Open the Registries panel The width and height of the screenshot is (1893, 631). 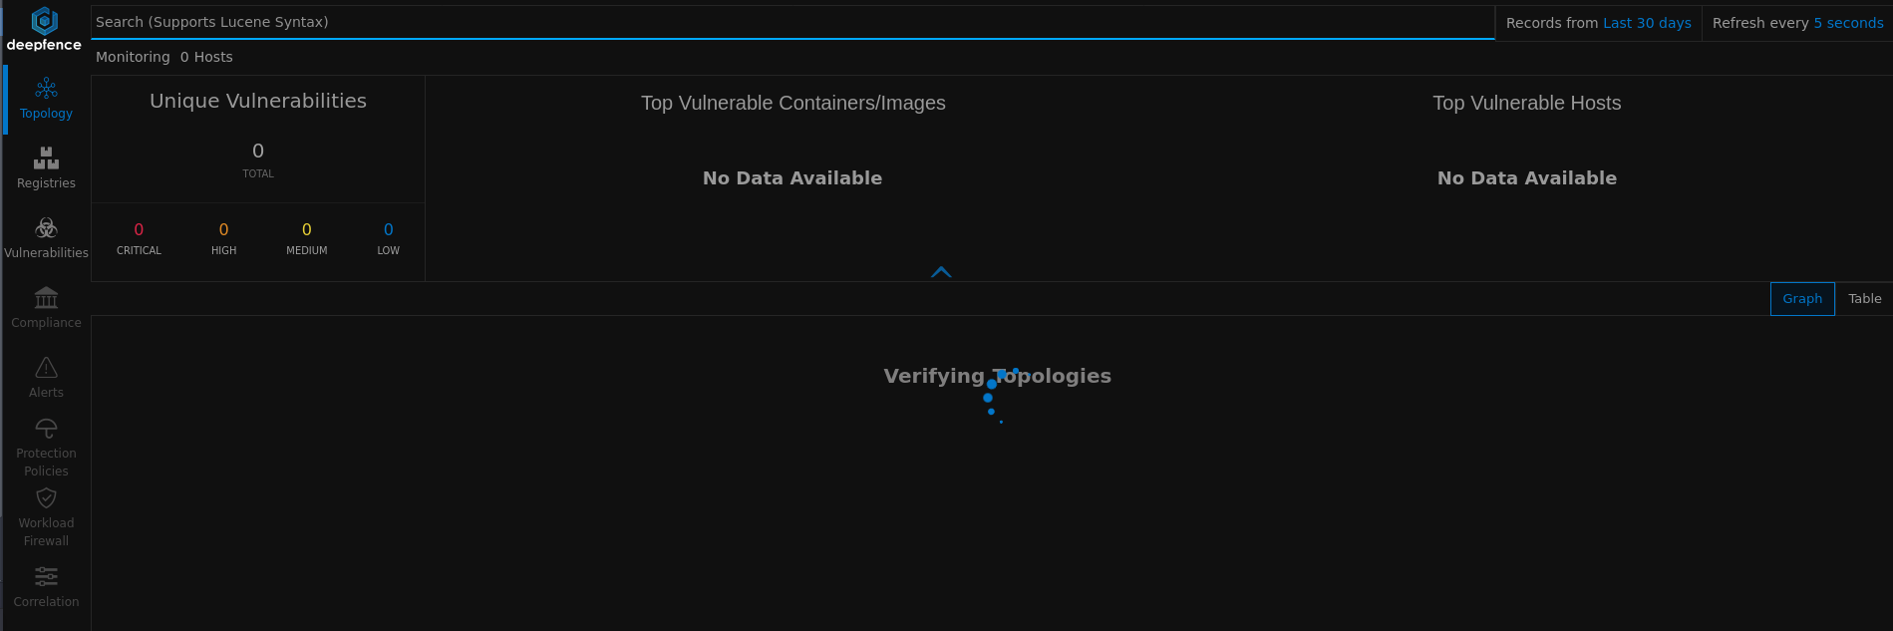(45, 166)
